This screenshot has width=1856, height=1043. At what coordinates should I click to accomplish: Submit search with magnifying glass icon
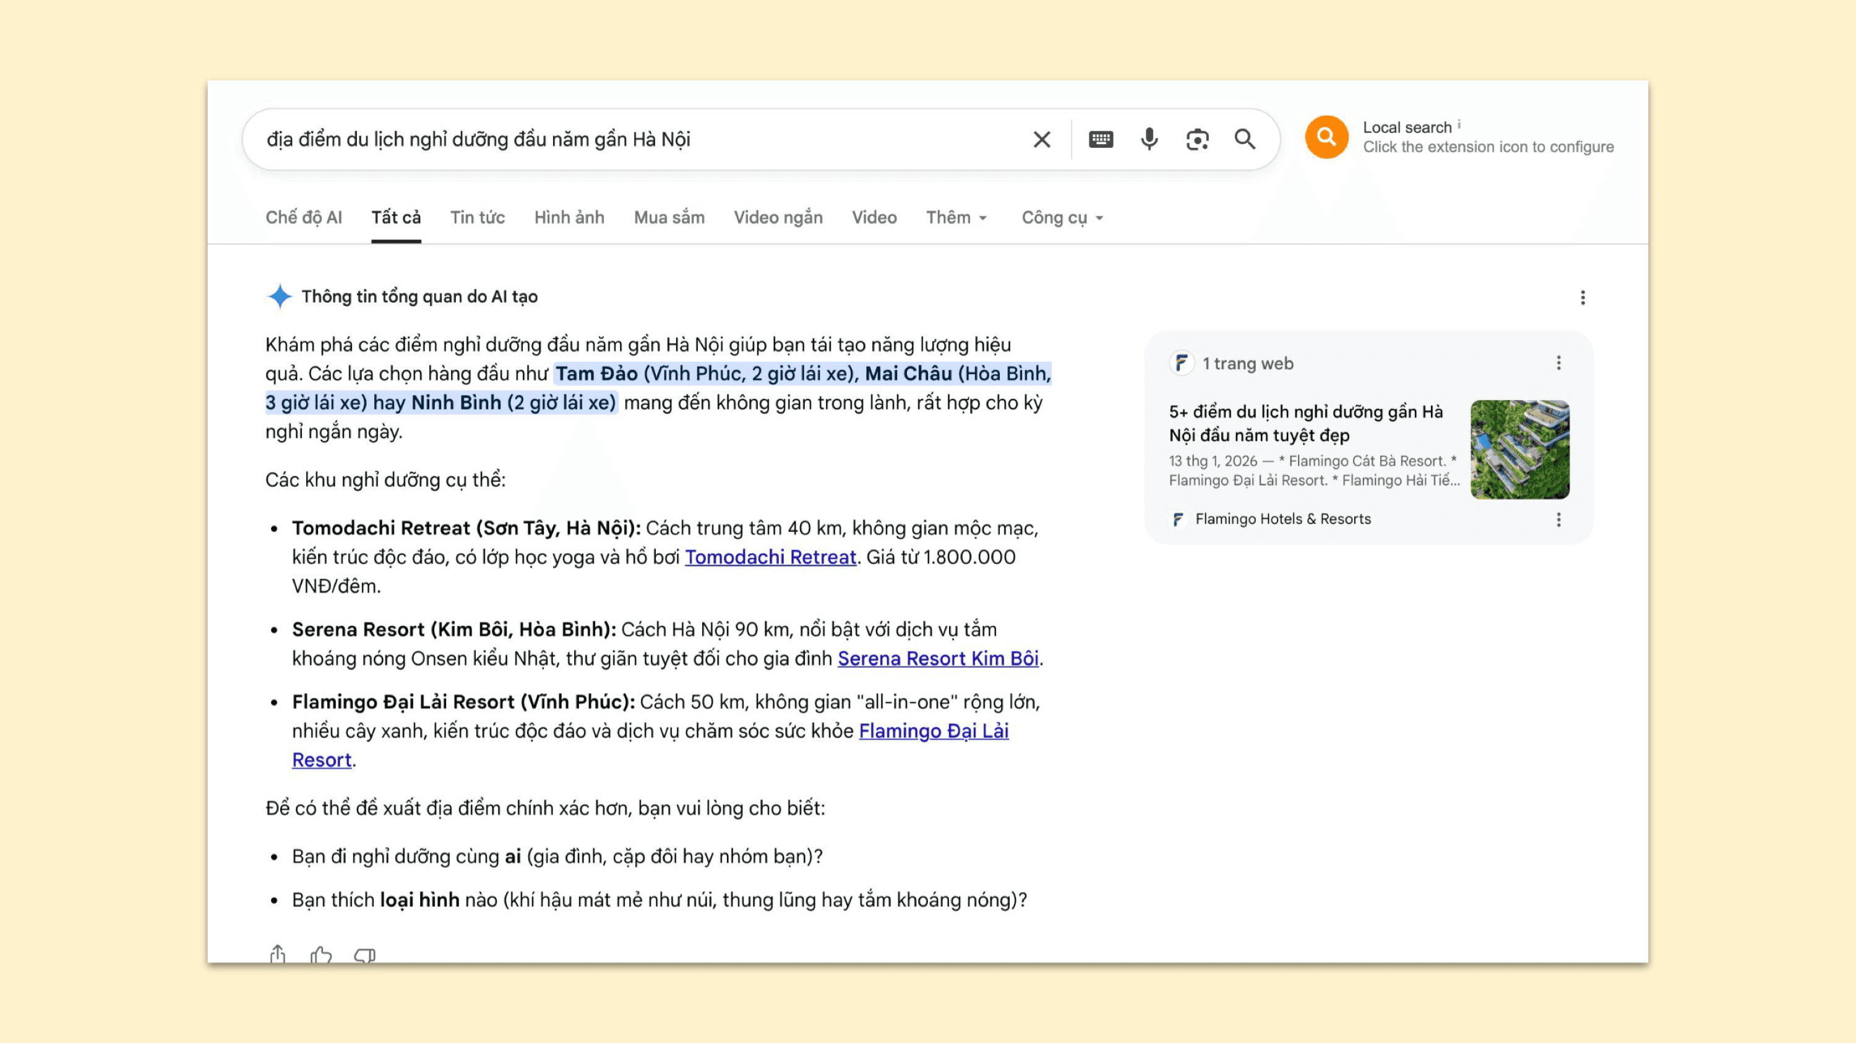coord(1245,139)
